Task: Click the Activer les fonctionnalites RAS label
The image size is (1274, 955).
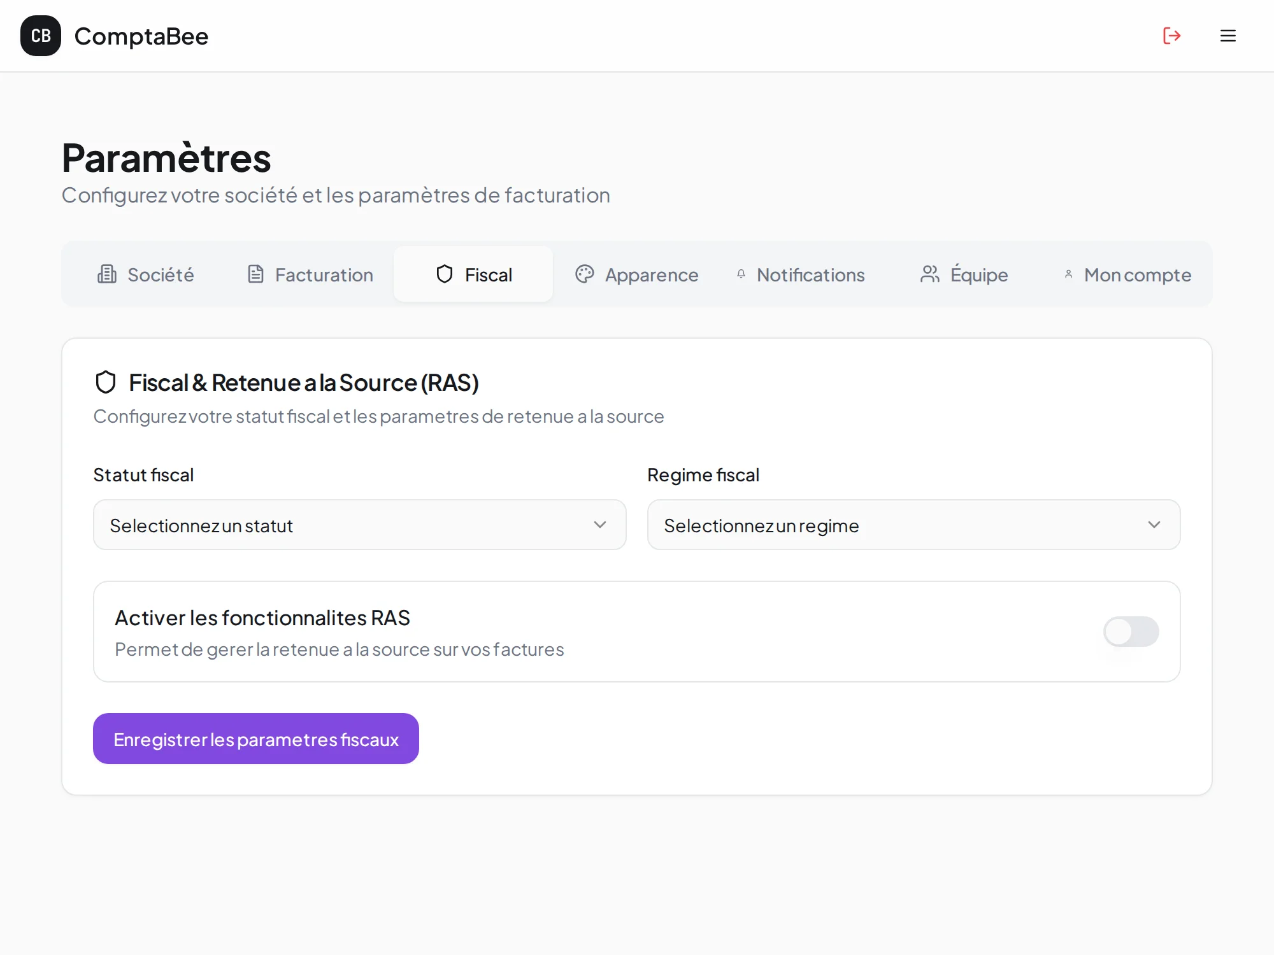Action: [x=262, y=618]
